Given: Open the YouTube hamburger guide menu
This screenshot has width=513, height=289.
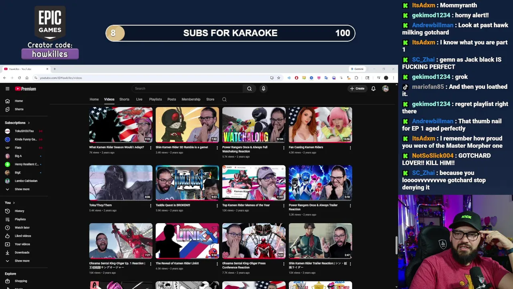Looking at the screenshot, I should (7, 89).
